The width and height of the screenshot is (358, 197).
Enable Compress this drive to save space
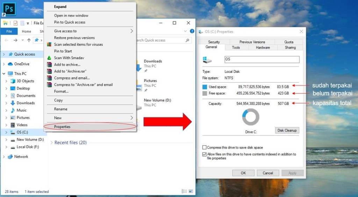204,148
